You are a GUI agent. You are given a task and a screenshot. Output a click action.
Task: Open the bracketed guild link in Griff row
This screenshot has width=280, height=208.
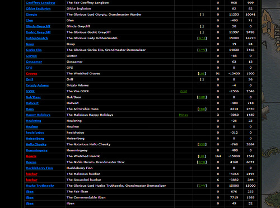pos(202,79)
